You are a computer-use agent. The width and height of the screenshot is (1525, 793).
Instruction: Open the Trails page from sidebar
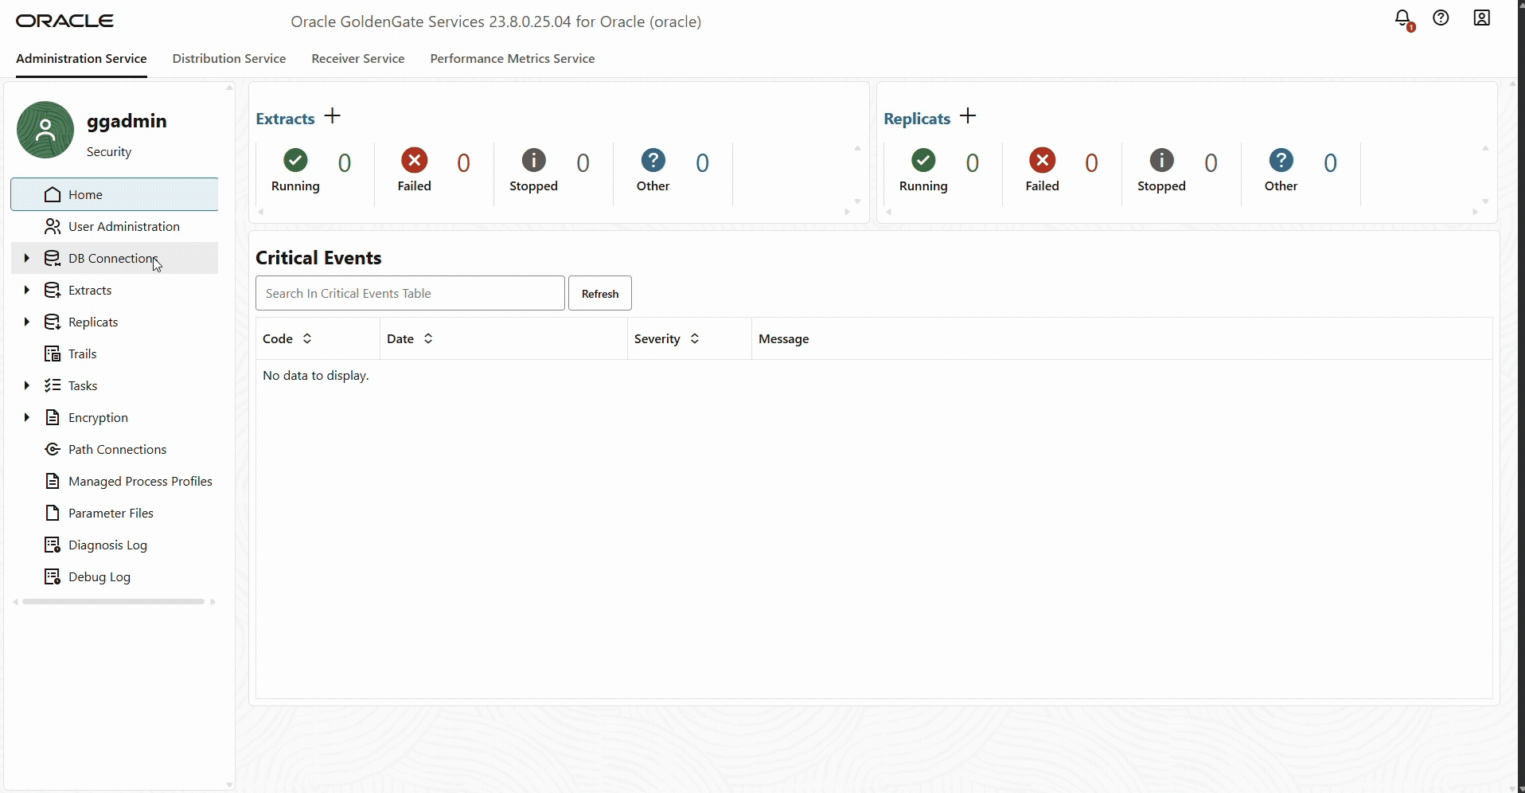point(115,354)
